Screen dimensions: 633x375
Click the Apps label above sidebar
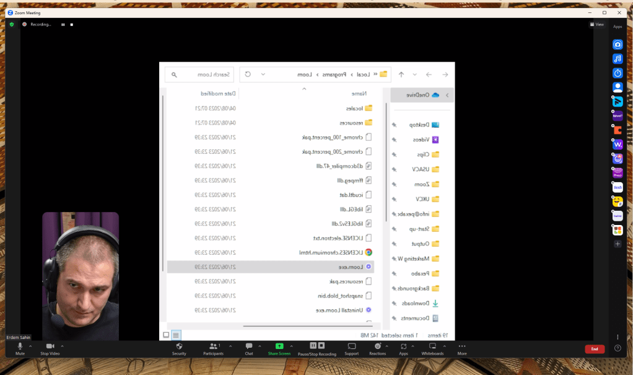[x=618, y=27]
